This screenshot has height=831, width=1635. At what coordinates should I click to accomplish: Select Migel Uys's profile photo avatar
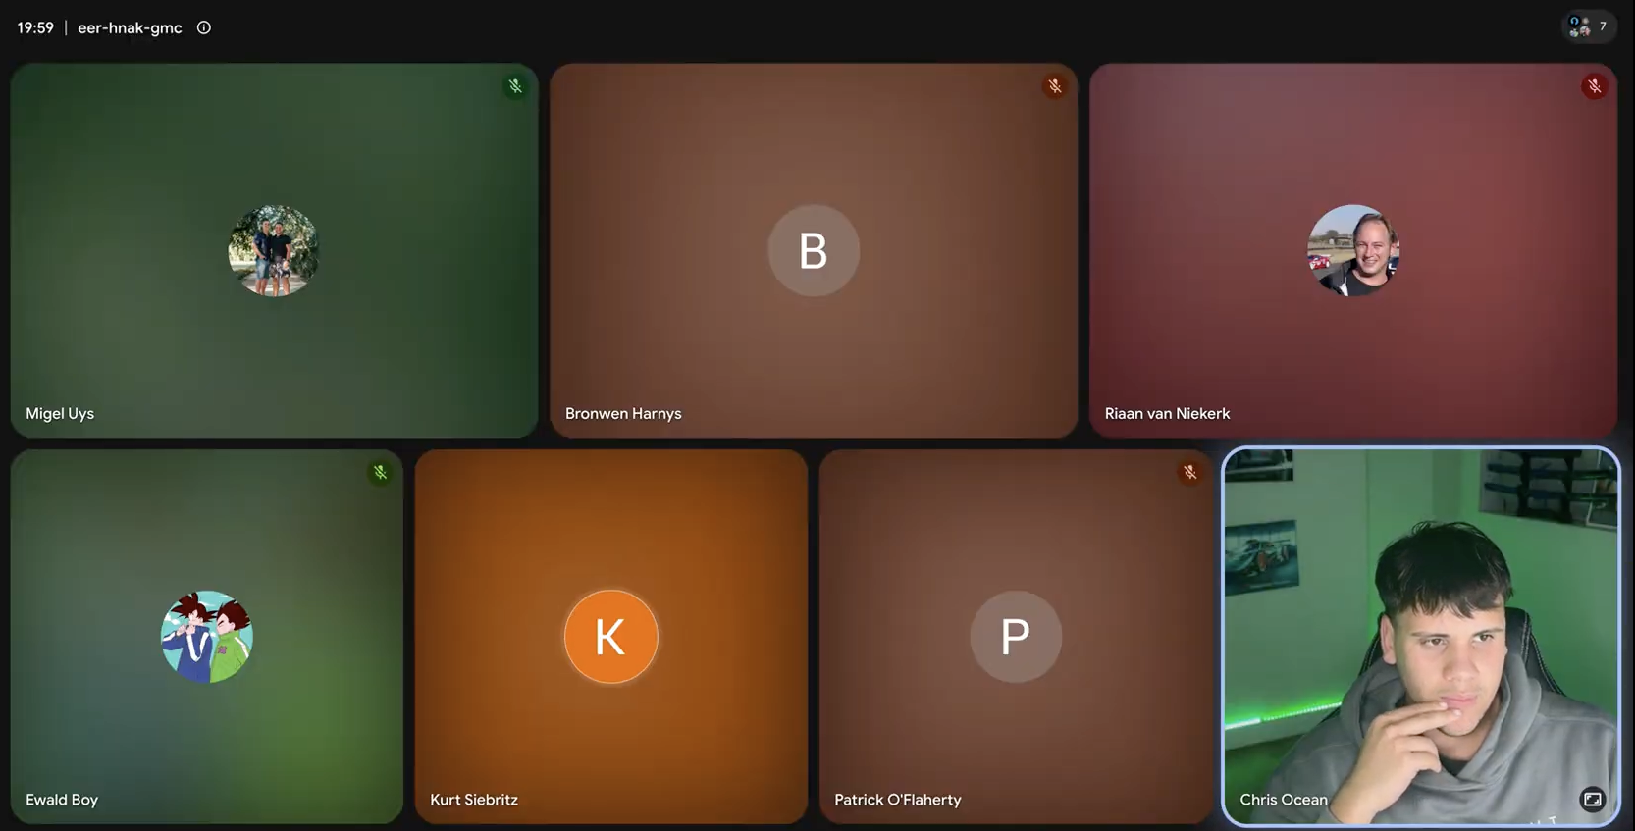click(274, 250)
